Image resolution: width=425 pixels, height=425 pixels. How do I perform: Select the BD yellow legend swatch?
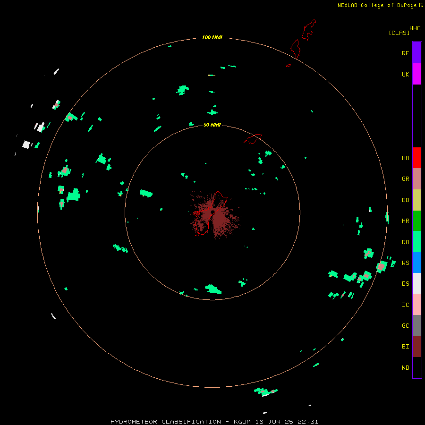417,200
